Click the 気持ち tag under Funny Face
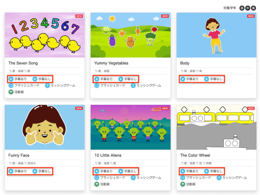Screen dimensions: 260x195 30,163
